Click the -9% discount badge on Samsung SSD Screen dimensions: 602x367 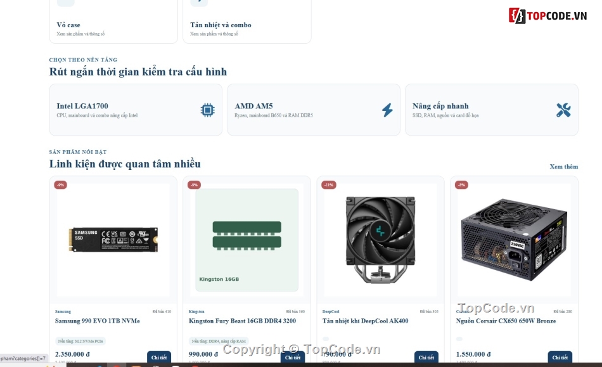[x=61, y=185]
